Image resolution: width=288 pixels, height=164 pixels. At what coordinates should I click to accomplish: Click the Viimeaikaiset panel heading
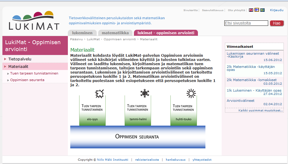[240, 47]
